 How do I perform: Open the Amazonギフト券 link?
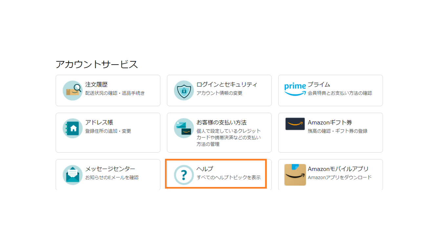[x=330, y=123]
